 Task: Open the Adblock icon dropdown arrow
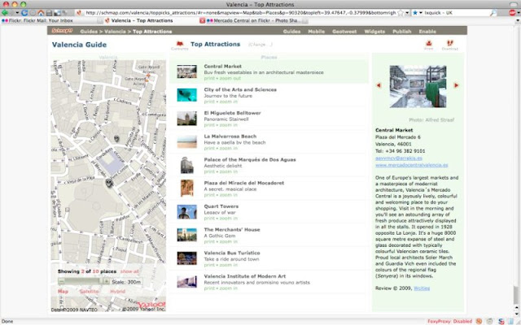(518, 13)
